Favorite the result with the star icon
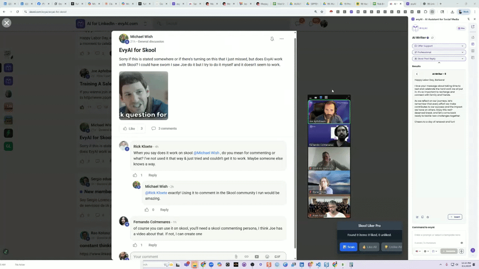Viewport: 479px width, 269px height. click(x=428, y=217)
